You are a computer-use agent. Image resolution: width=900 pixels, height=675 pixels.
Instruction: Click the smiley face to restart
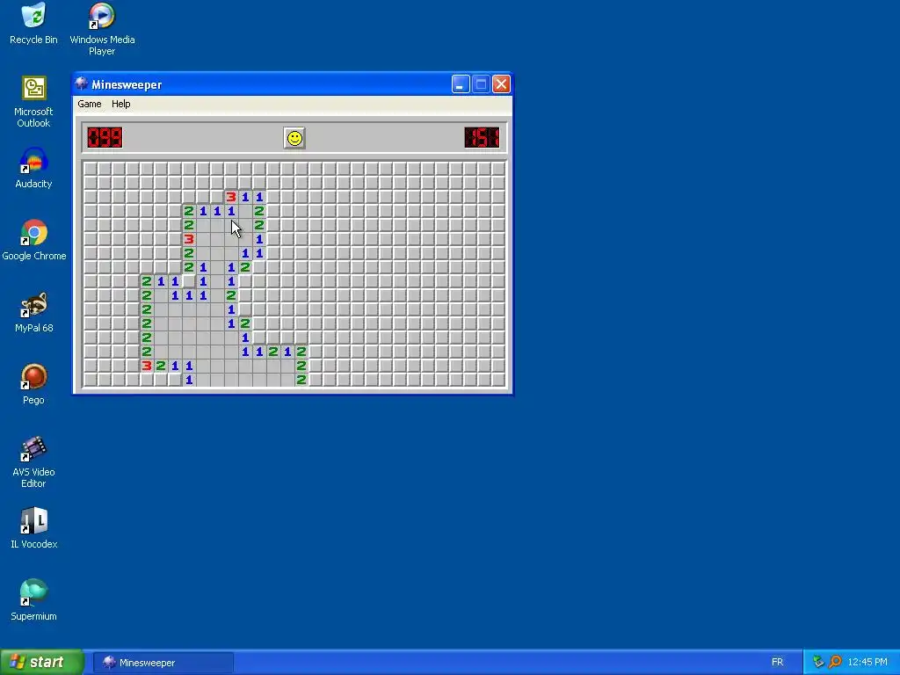pos(294,138)
